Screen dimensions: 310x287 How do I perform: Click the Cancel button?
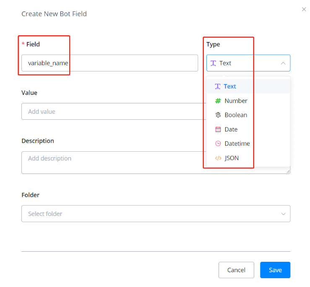point(236,270)
